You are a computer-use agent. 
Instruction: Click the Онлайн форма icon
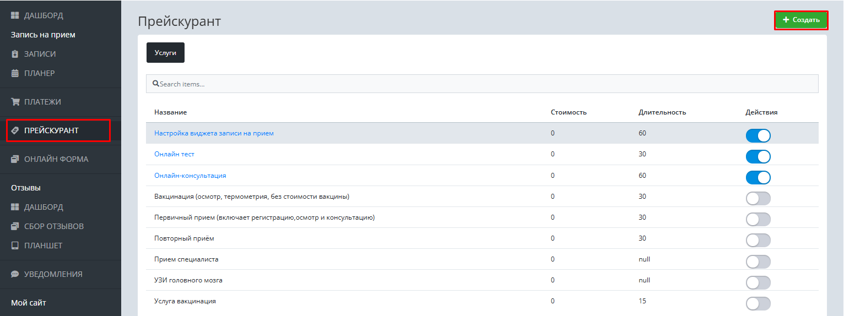tap(15, 159)
